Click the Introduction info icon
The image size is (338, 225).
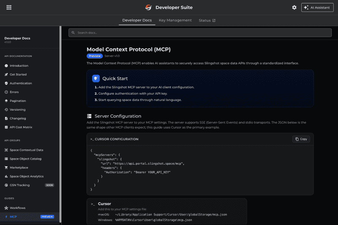pos(6,66)
